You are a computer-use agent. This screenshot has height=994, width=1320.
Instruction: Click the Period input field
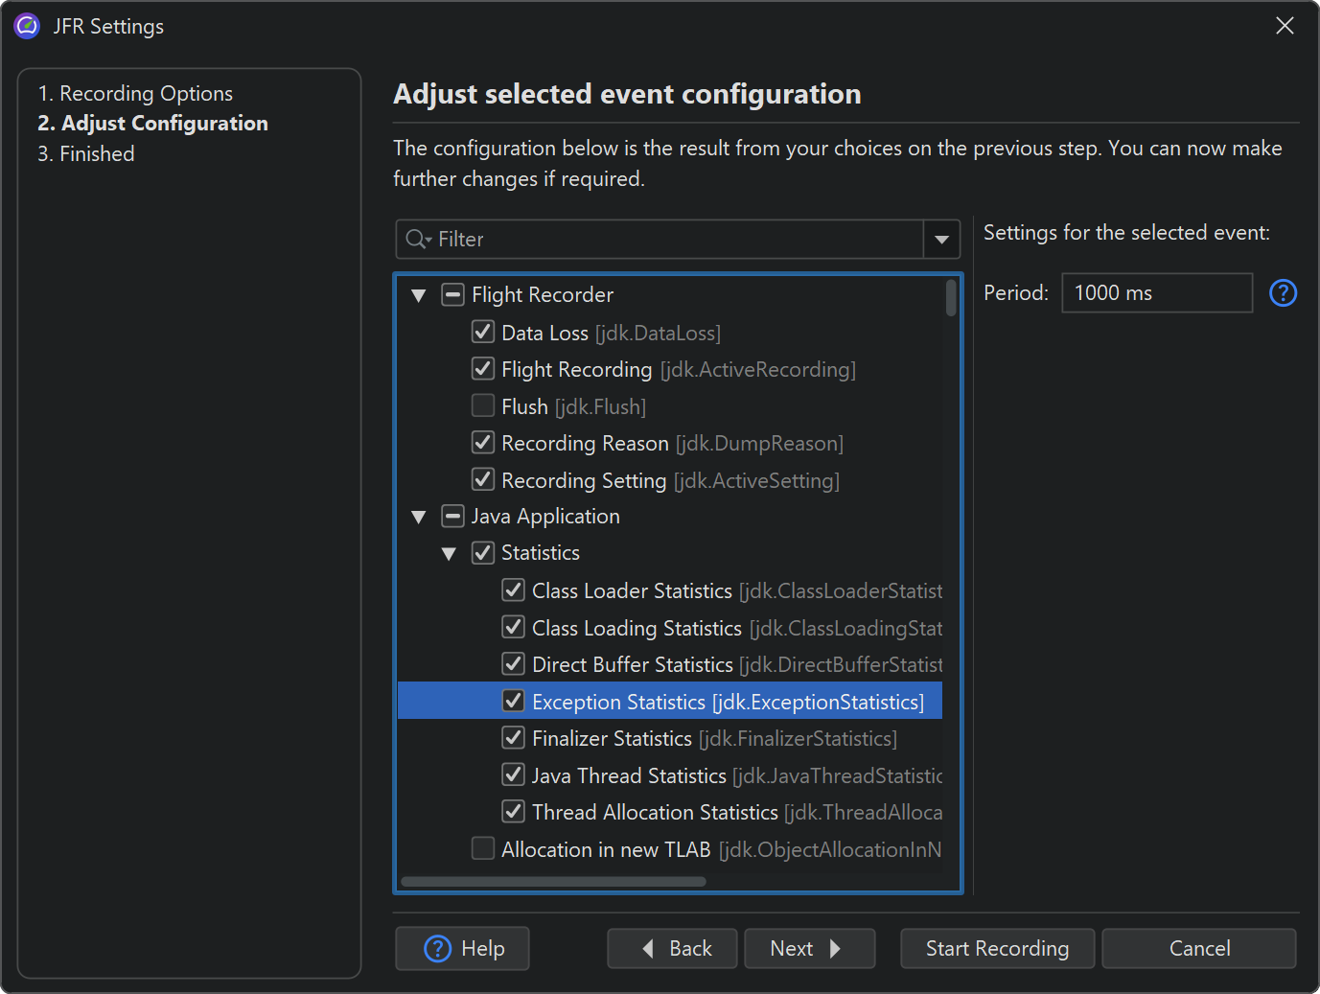pyautogui.click(x=1156, y=293)
